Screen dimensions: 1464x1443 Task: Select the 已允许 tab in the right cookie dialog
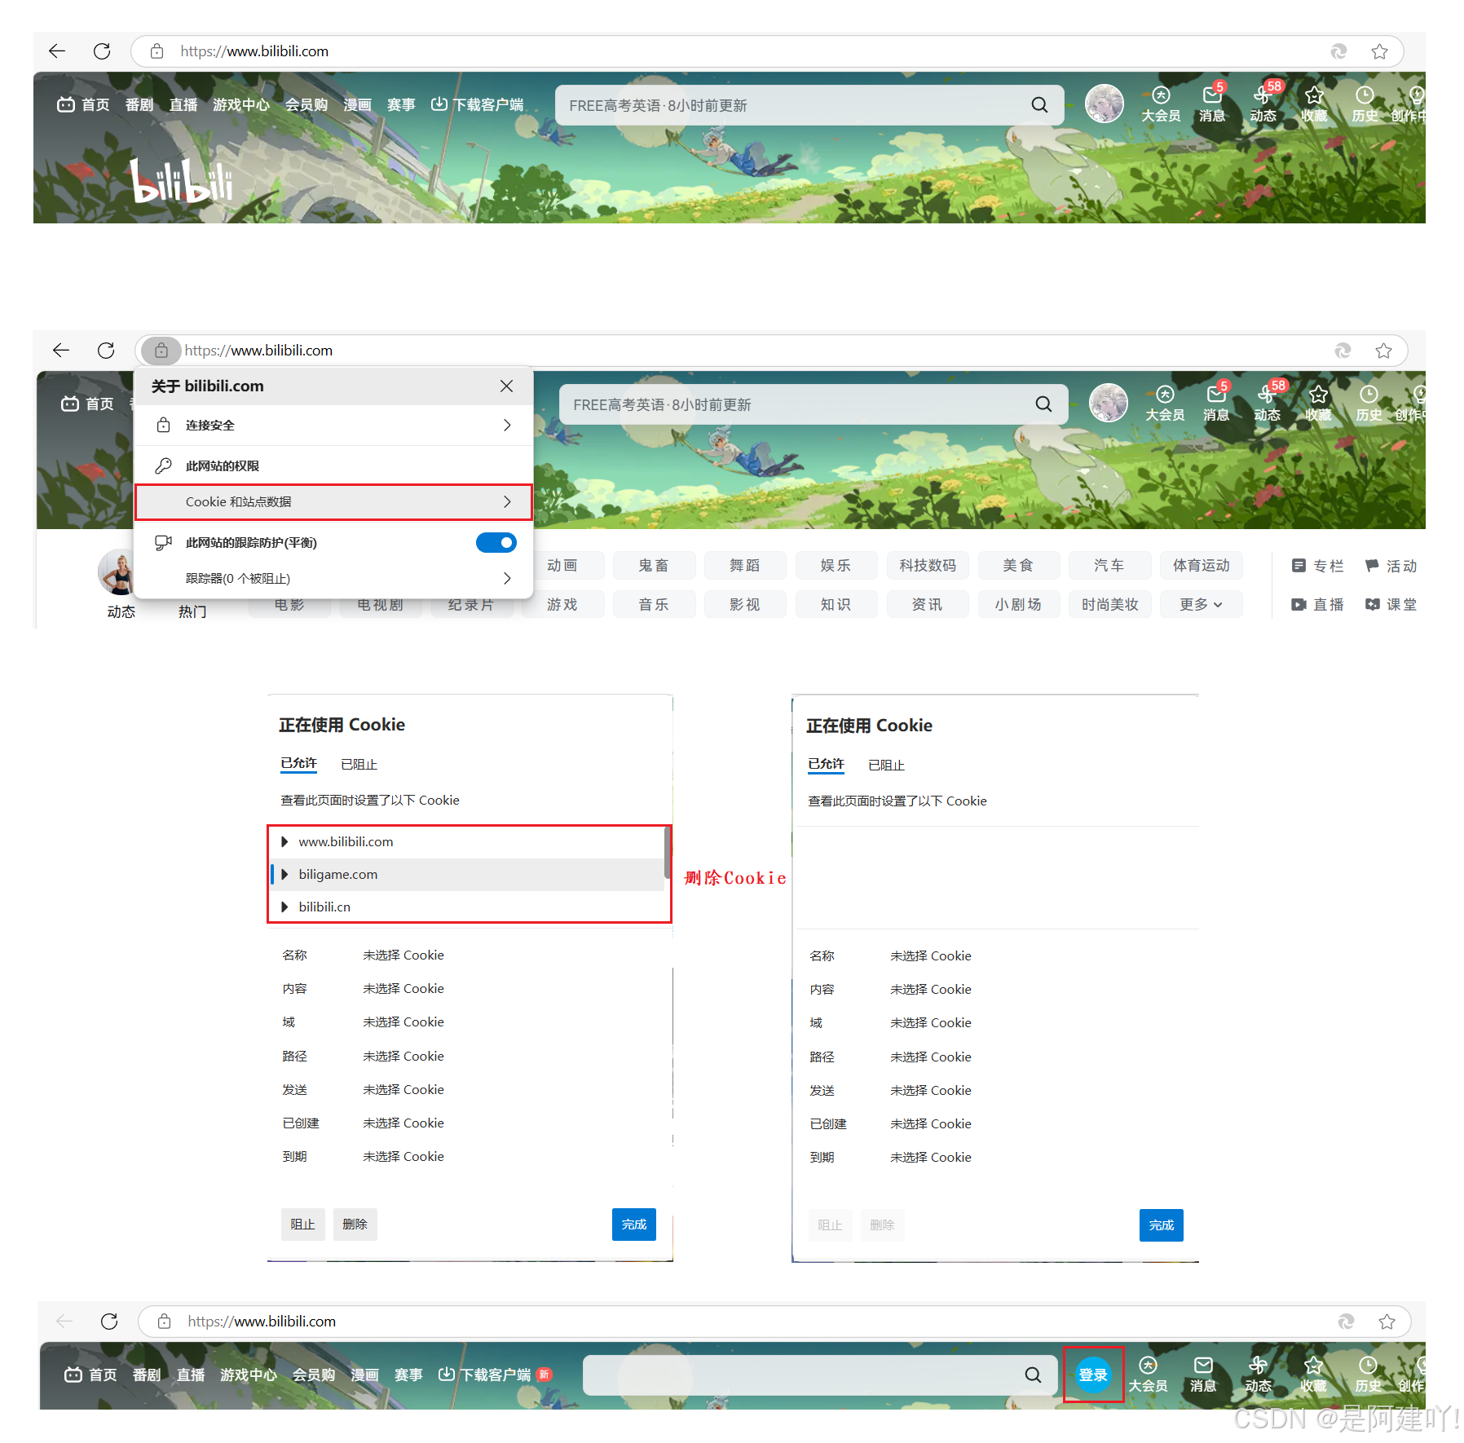[826, 765]
